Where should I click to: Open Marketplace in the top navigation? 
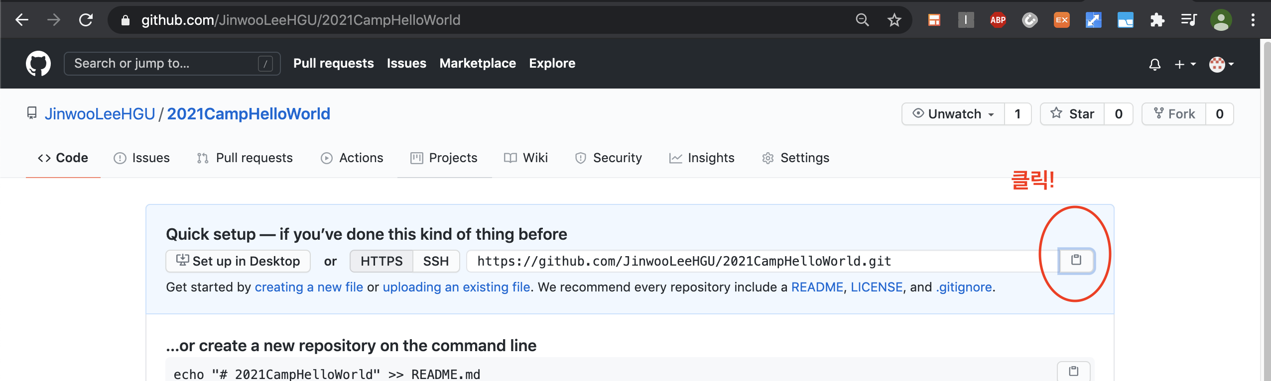[478, 63]
